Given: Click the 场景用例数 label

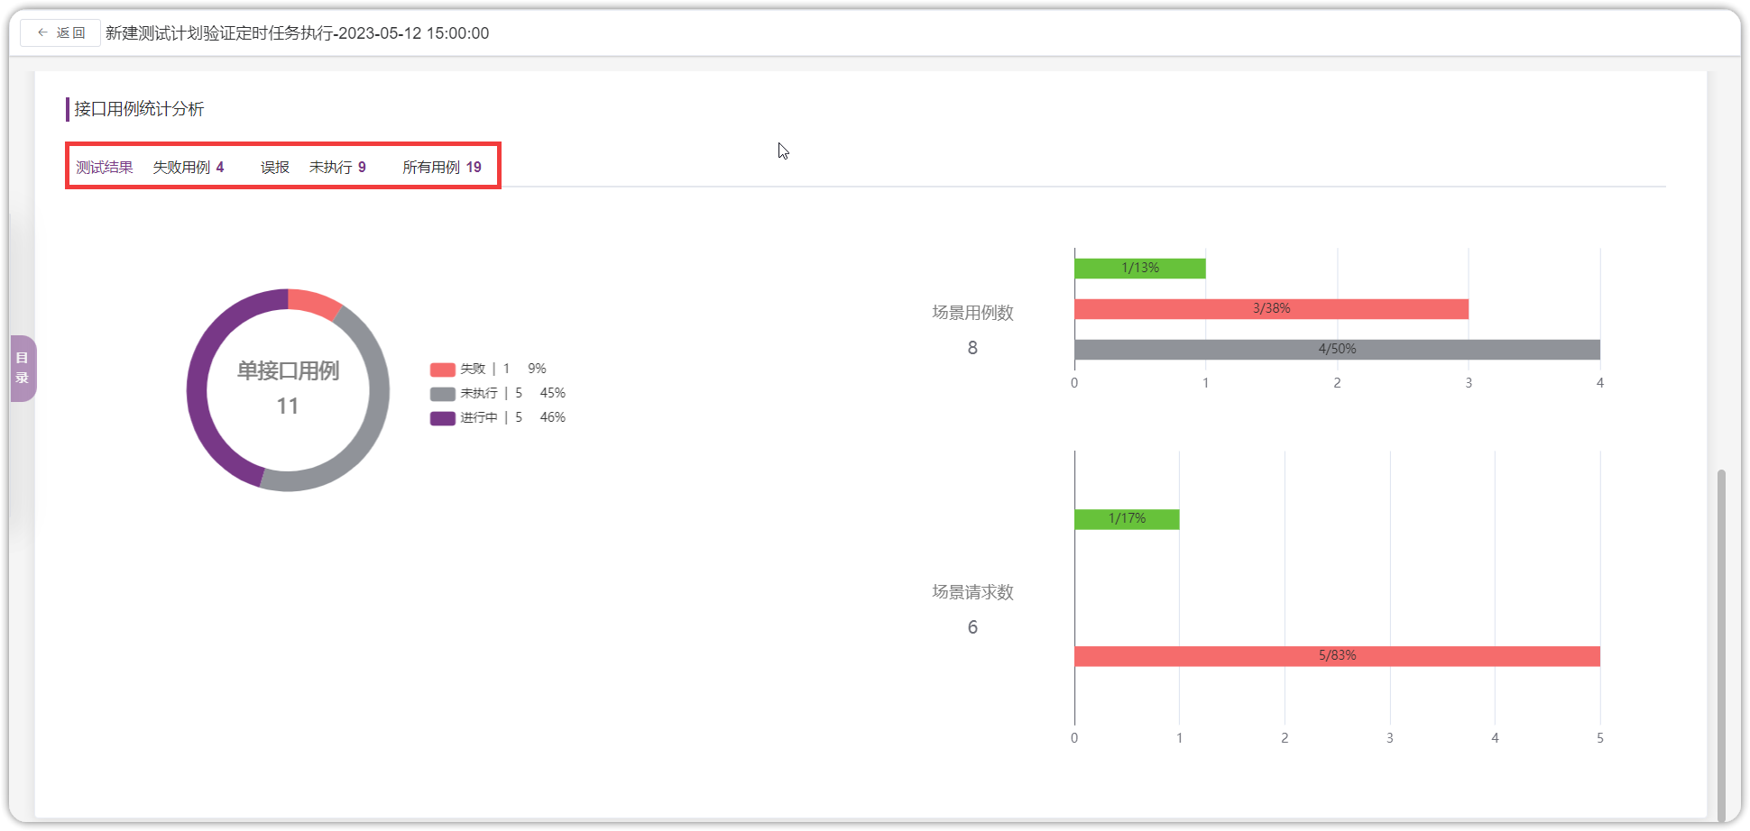Looking at the screenshot, I should [972, 312].
